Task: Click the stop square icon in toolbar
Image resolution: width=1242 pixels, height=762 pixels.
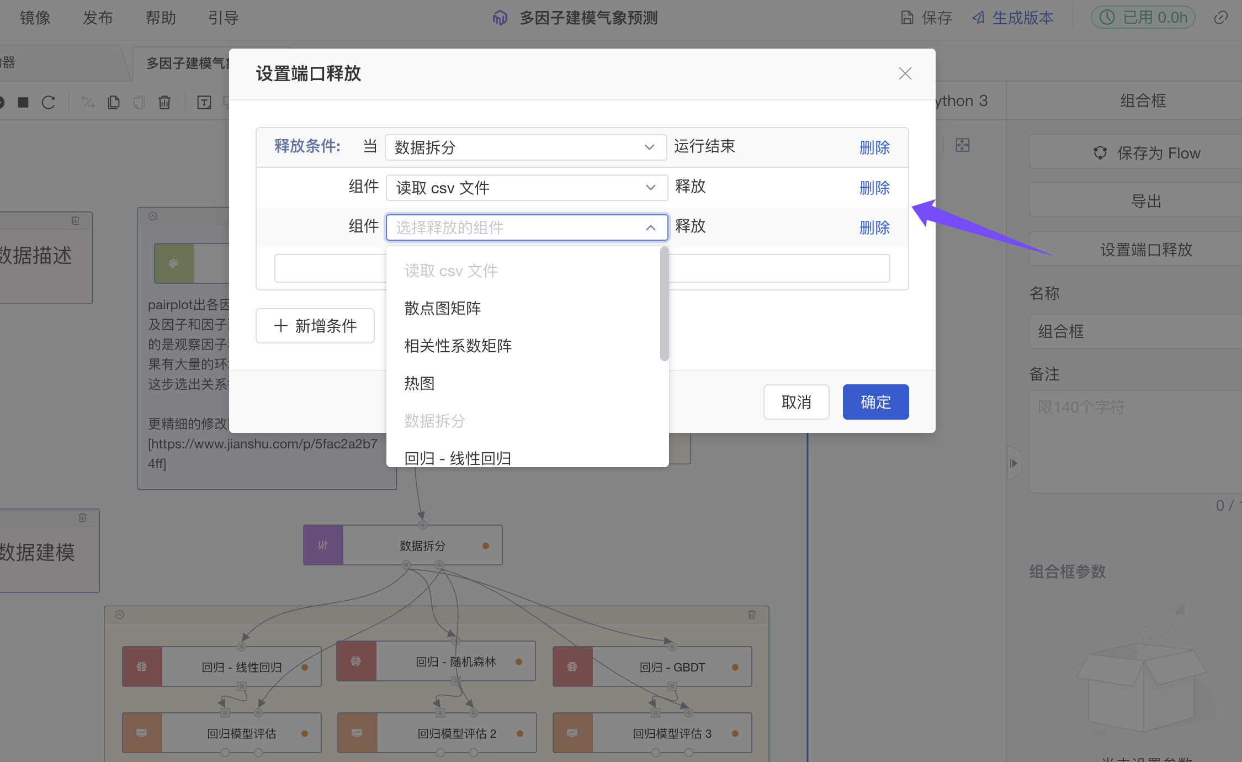Action: pos(23,102)
